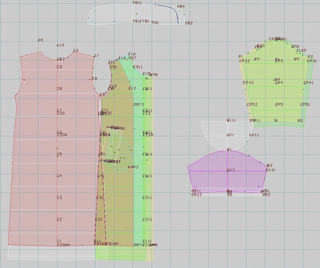The image size is (320, 268).
Task: Click point CP4 on the sleeve
Action: tap(279, 83)
